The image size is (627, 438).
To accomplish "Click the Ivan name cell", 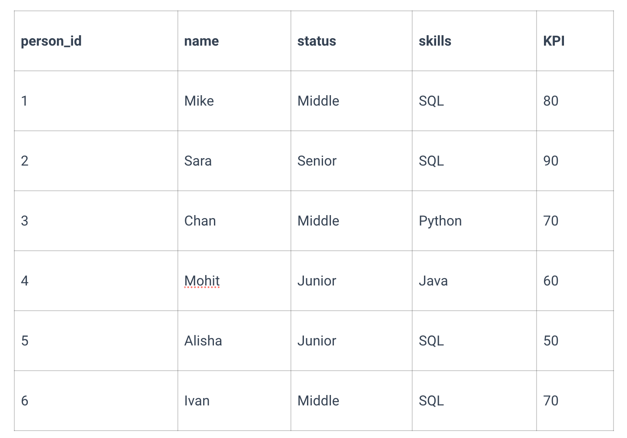I will (234, 401).
